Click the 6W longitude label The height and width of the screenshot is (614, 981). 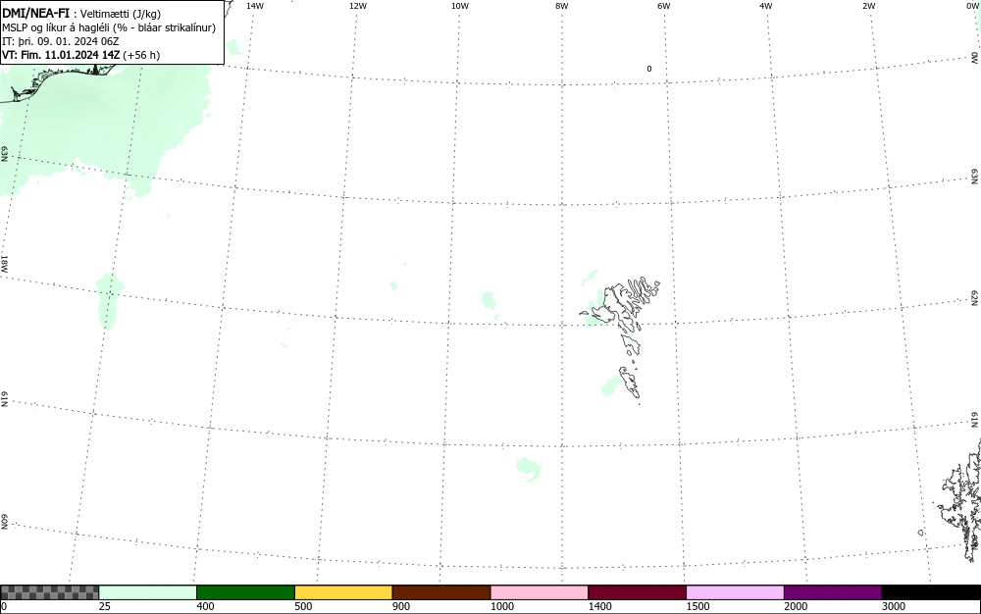click(664, 6)
